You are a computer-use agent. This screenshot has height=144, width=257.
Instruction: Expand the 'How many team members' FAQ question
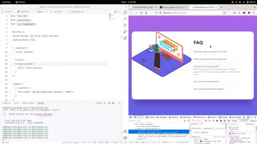(210, 52)
